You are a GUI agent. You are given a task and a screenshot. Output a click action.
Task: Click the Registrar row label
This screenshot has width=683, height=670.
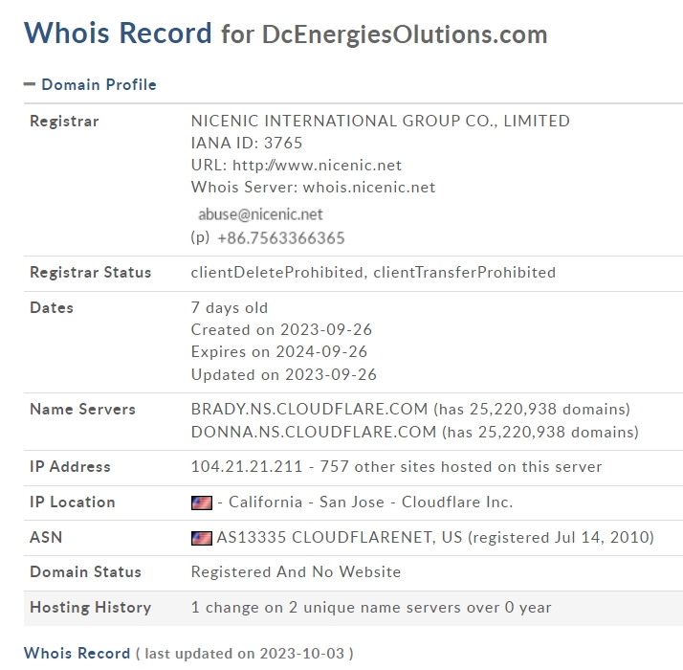click(x=64, y=121)
